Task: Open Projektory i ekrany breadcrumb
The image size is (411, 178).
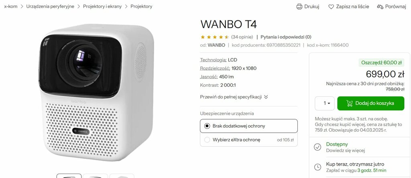Action: tap(102, 6)
